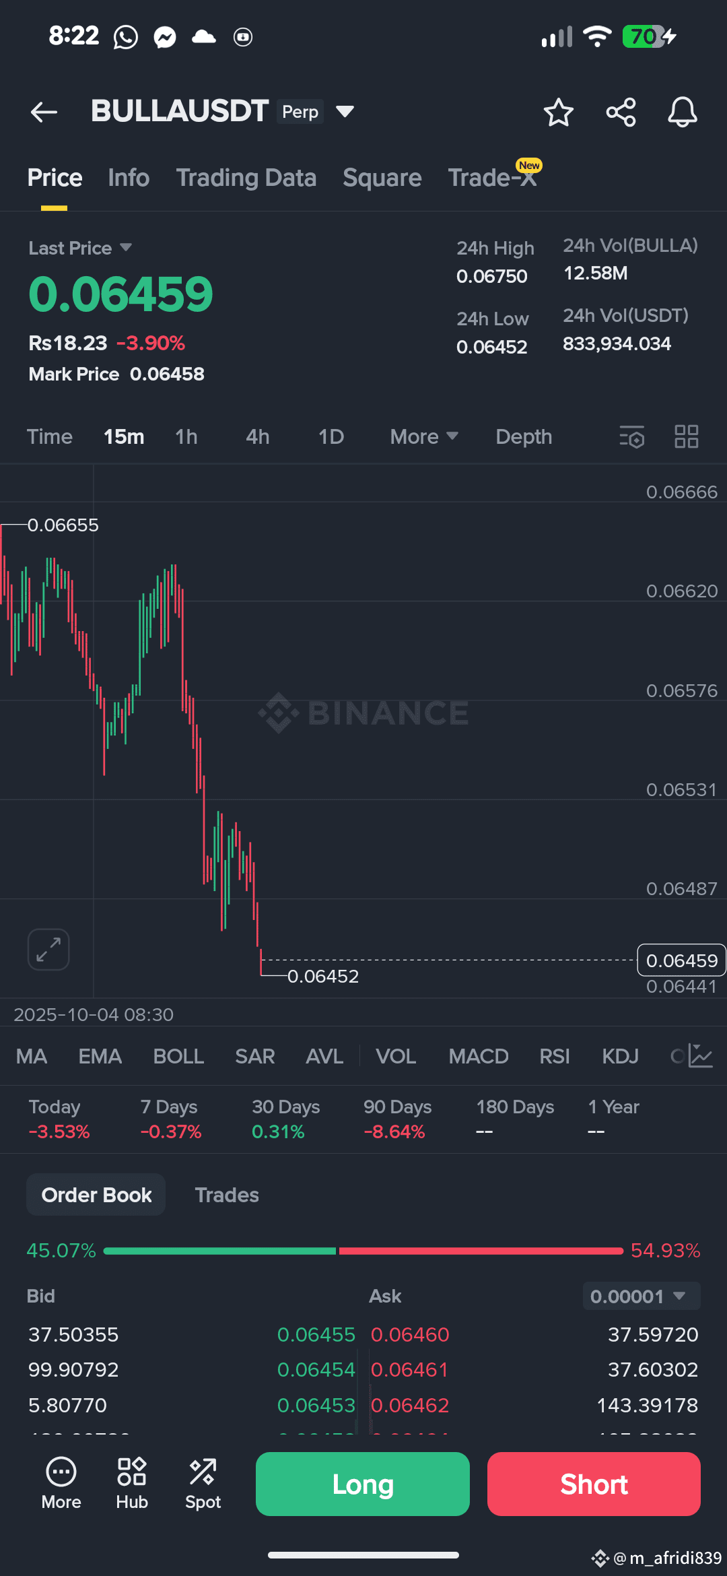
Task: Tap the 0.06459 current price tag on chart
Action: [681, 960]
